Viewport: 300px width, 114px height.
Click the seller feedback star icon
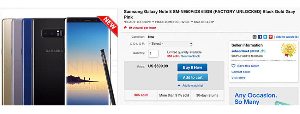pos(262,51)
